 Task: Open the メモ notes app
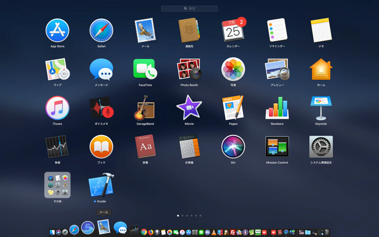[x=321, y=30]
